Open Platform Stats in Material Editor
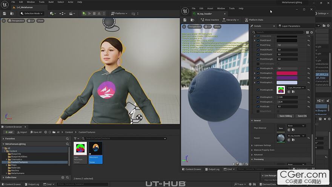 (254, 20)
